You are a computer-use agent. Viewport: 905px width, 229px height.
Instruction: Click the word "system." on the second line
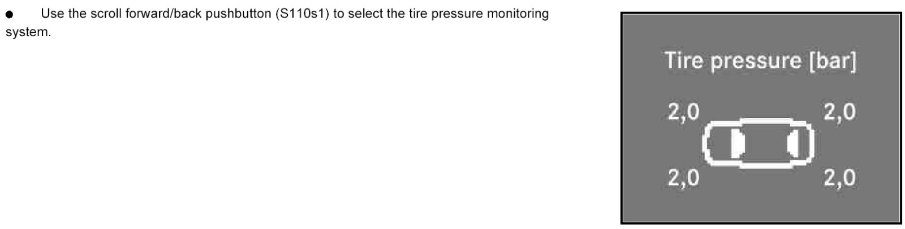28,32
